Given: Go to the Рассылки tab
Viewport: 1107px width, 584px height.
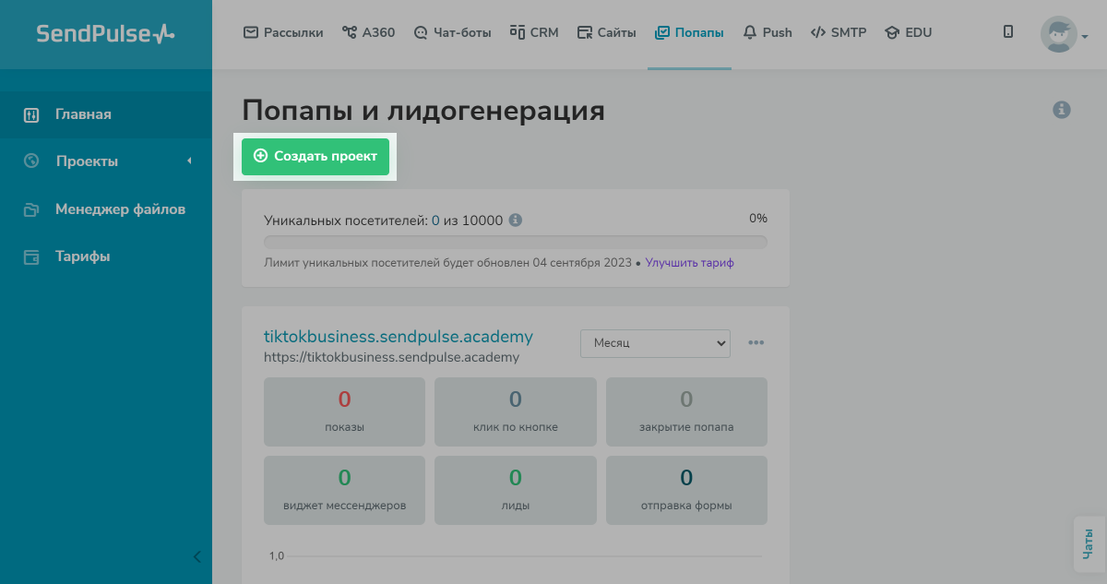Looking at the screenshot, I should (x=283, y=32).
